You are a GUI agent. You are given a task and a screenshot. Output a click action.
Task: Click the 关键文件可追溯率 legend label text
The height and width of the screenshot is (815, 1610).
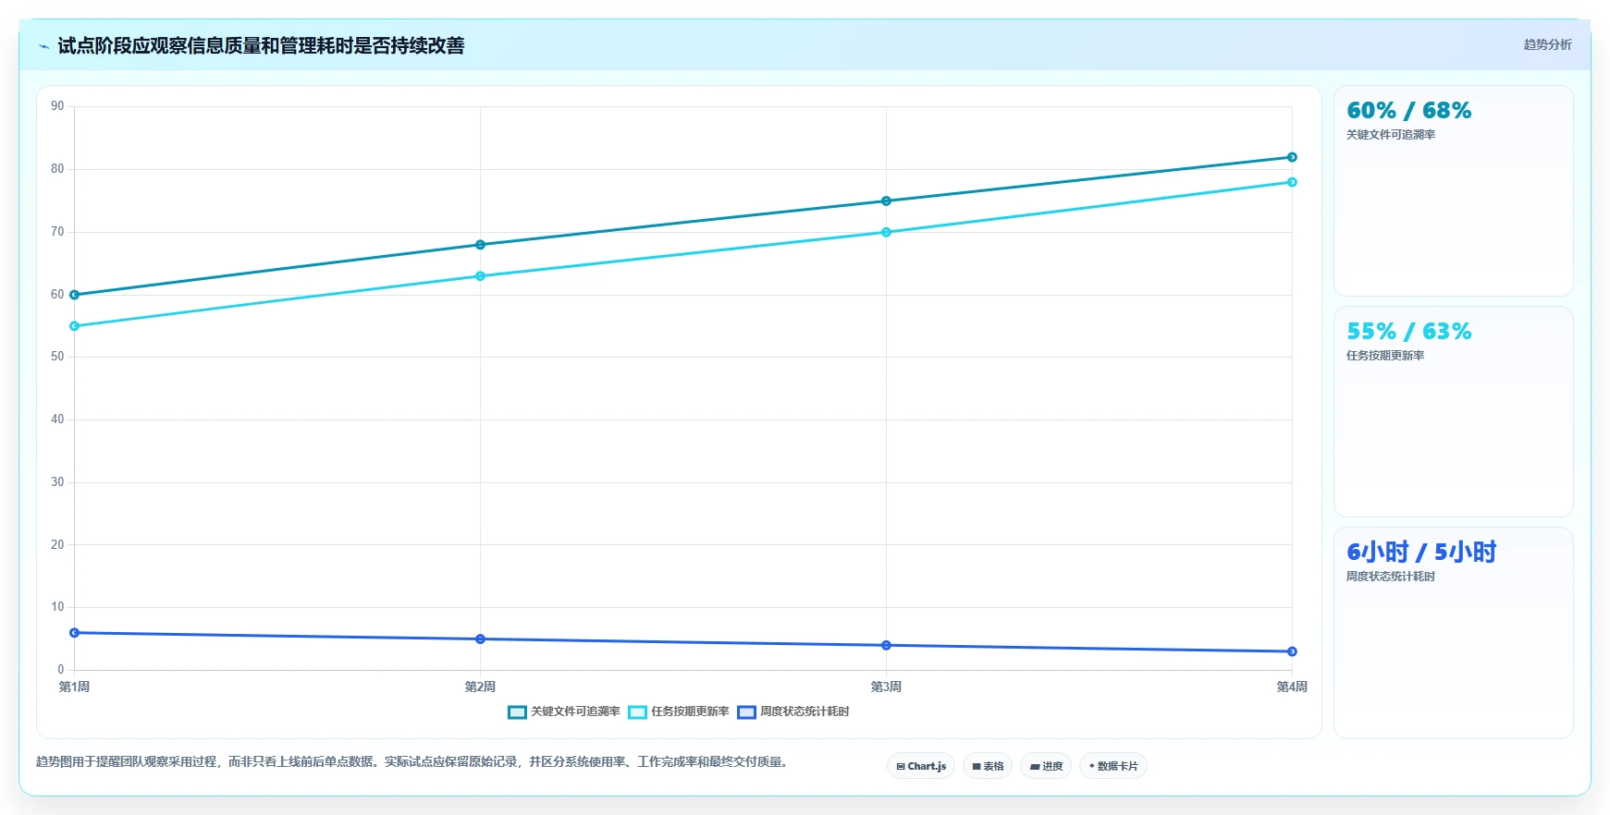[x=575, y=712]
